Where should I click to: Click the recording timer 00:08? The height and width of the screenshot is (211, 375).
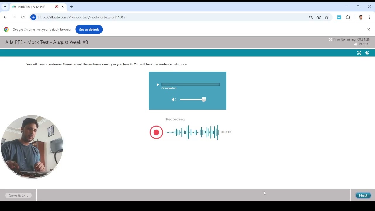pyautogui.click(x=226, y=132)
